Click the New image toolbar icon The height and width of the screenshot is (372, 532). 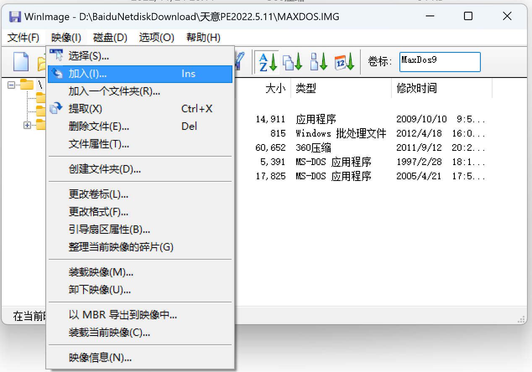click(21, 62)
